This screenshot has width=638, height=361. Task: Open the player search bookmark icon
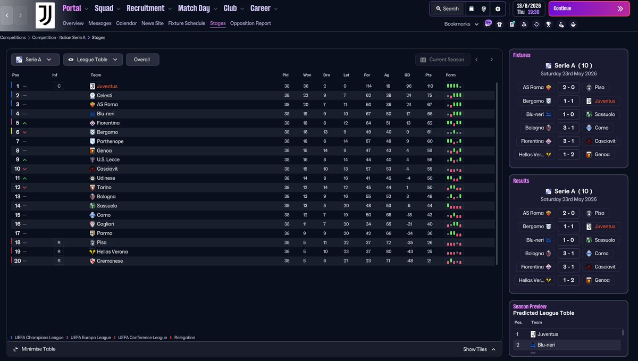[x=524, y=24]
